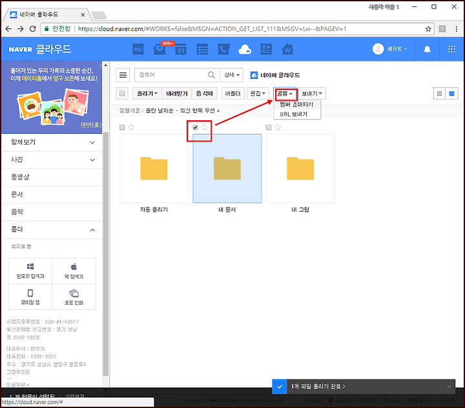This screenshot has width=465, height=408.
Task: Open 동영상 in sidebar
Action: tap(52, 177)
